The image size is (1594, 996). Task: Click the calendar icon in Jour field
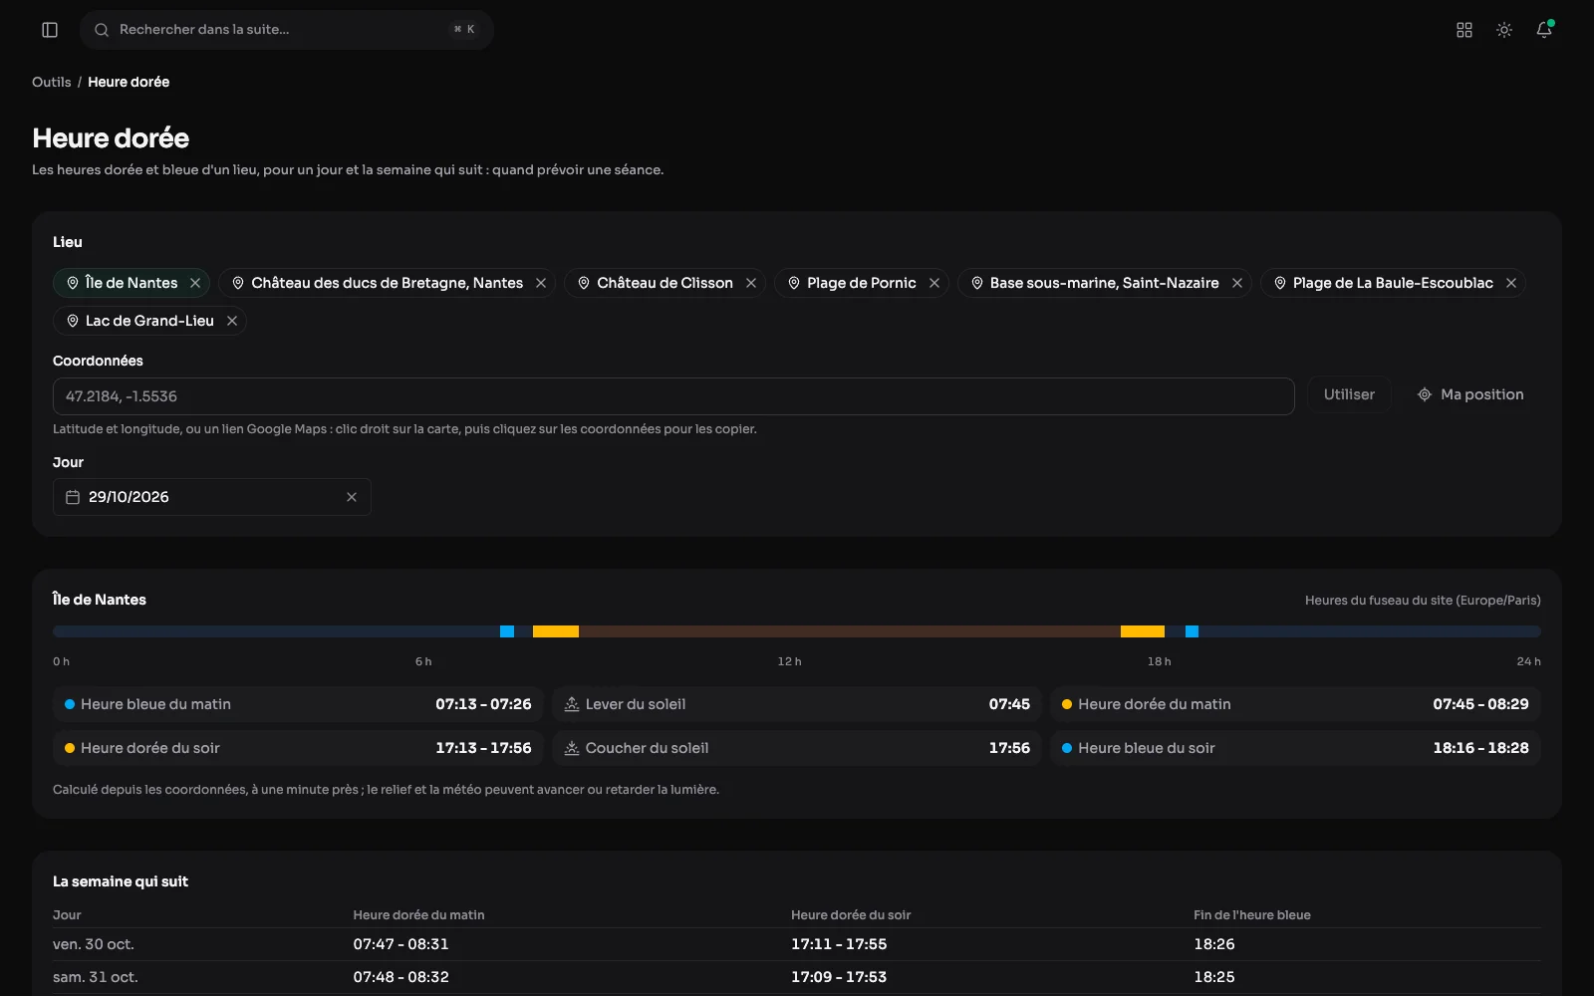(x=73, y=497)
